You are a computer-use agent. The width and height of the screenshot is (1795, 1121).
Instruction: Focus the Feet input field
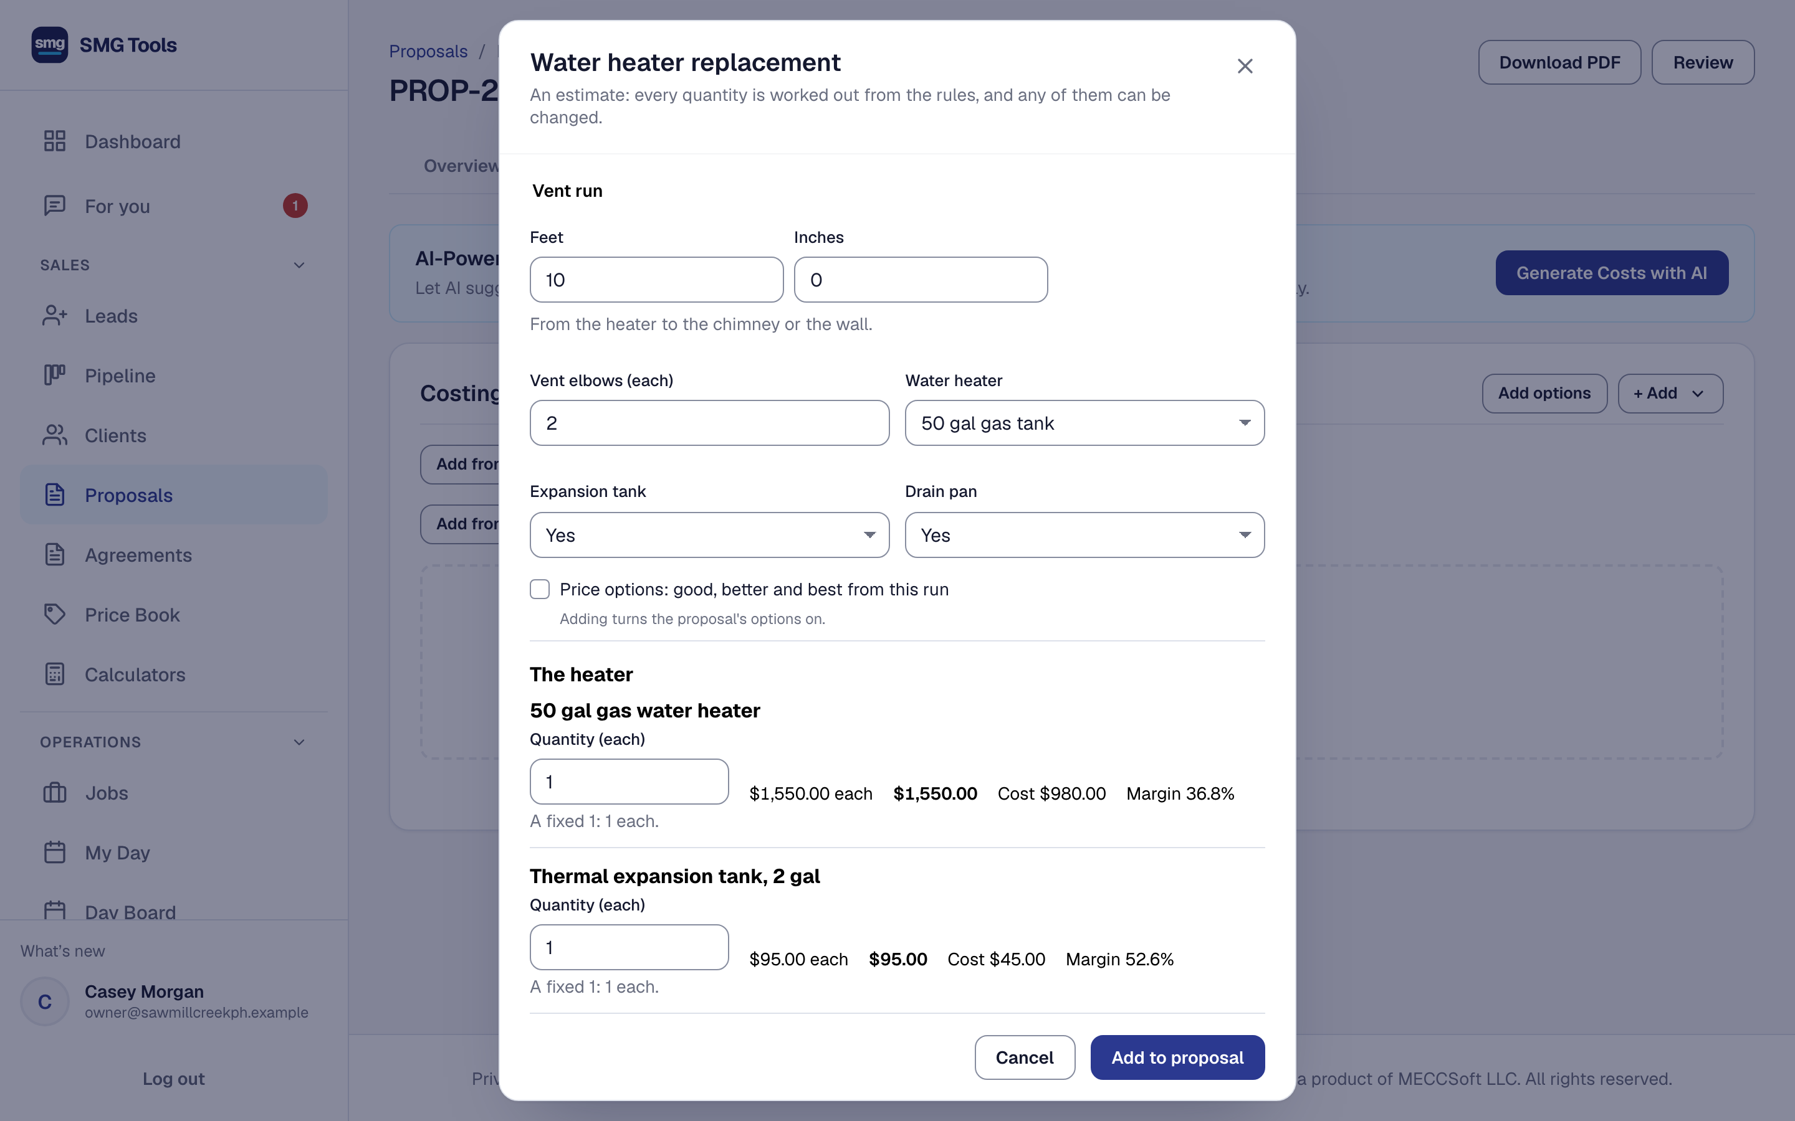[x=656, y=280]
